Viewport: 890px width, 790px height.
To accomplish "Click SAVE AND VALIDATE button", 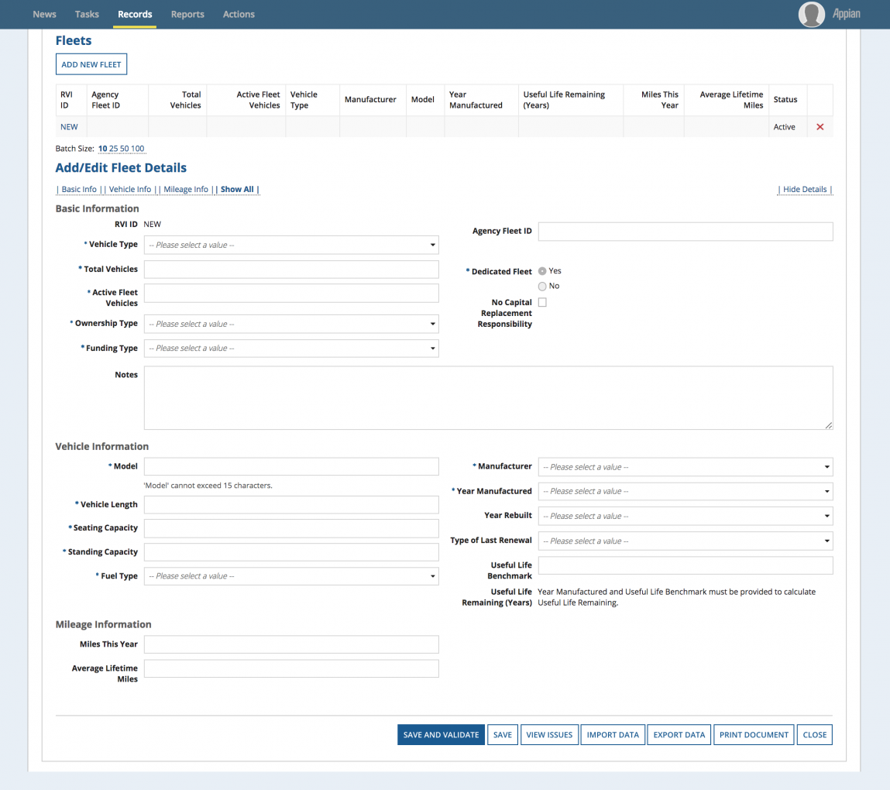I will tap(441, 735).
